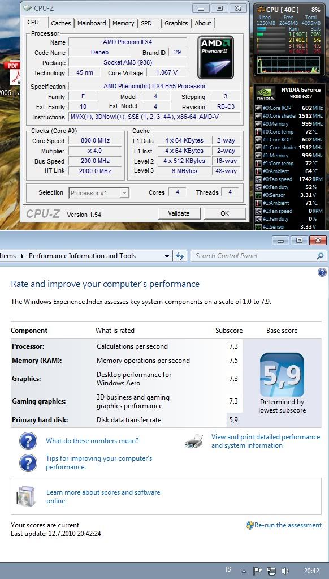
Task: Click the Validate button in CPU-Z
Action: coord(179,213)
